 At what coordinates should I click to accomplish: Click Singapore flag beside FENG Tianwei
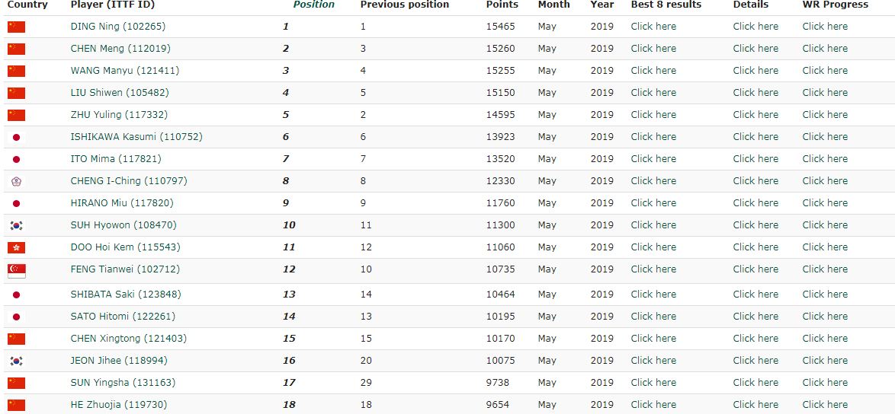click(16, 271)
